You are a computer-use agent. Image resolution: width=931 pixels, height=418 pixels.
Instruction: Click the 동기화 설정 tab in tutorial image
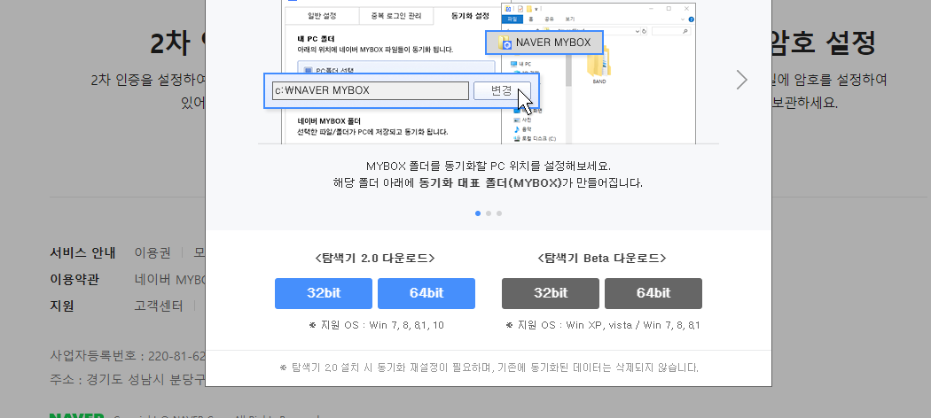point(470,15)
